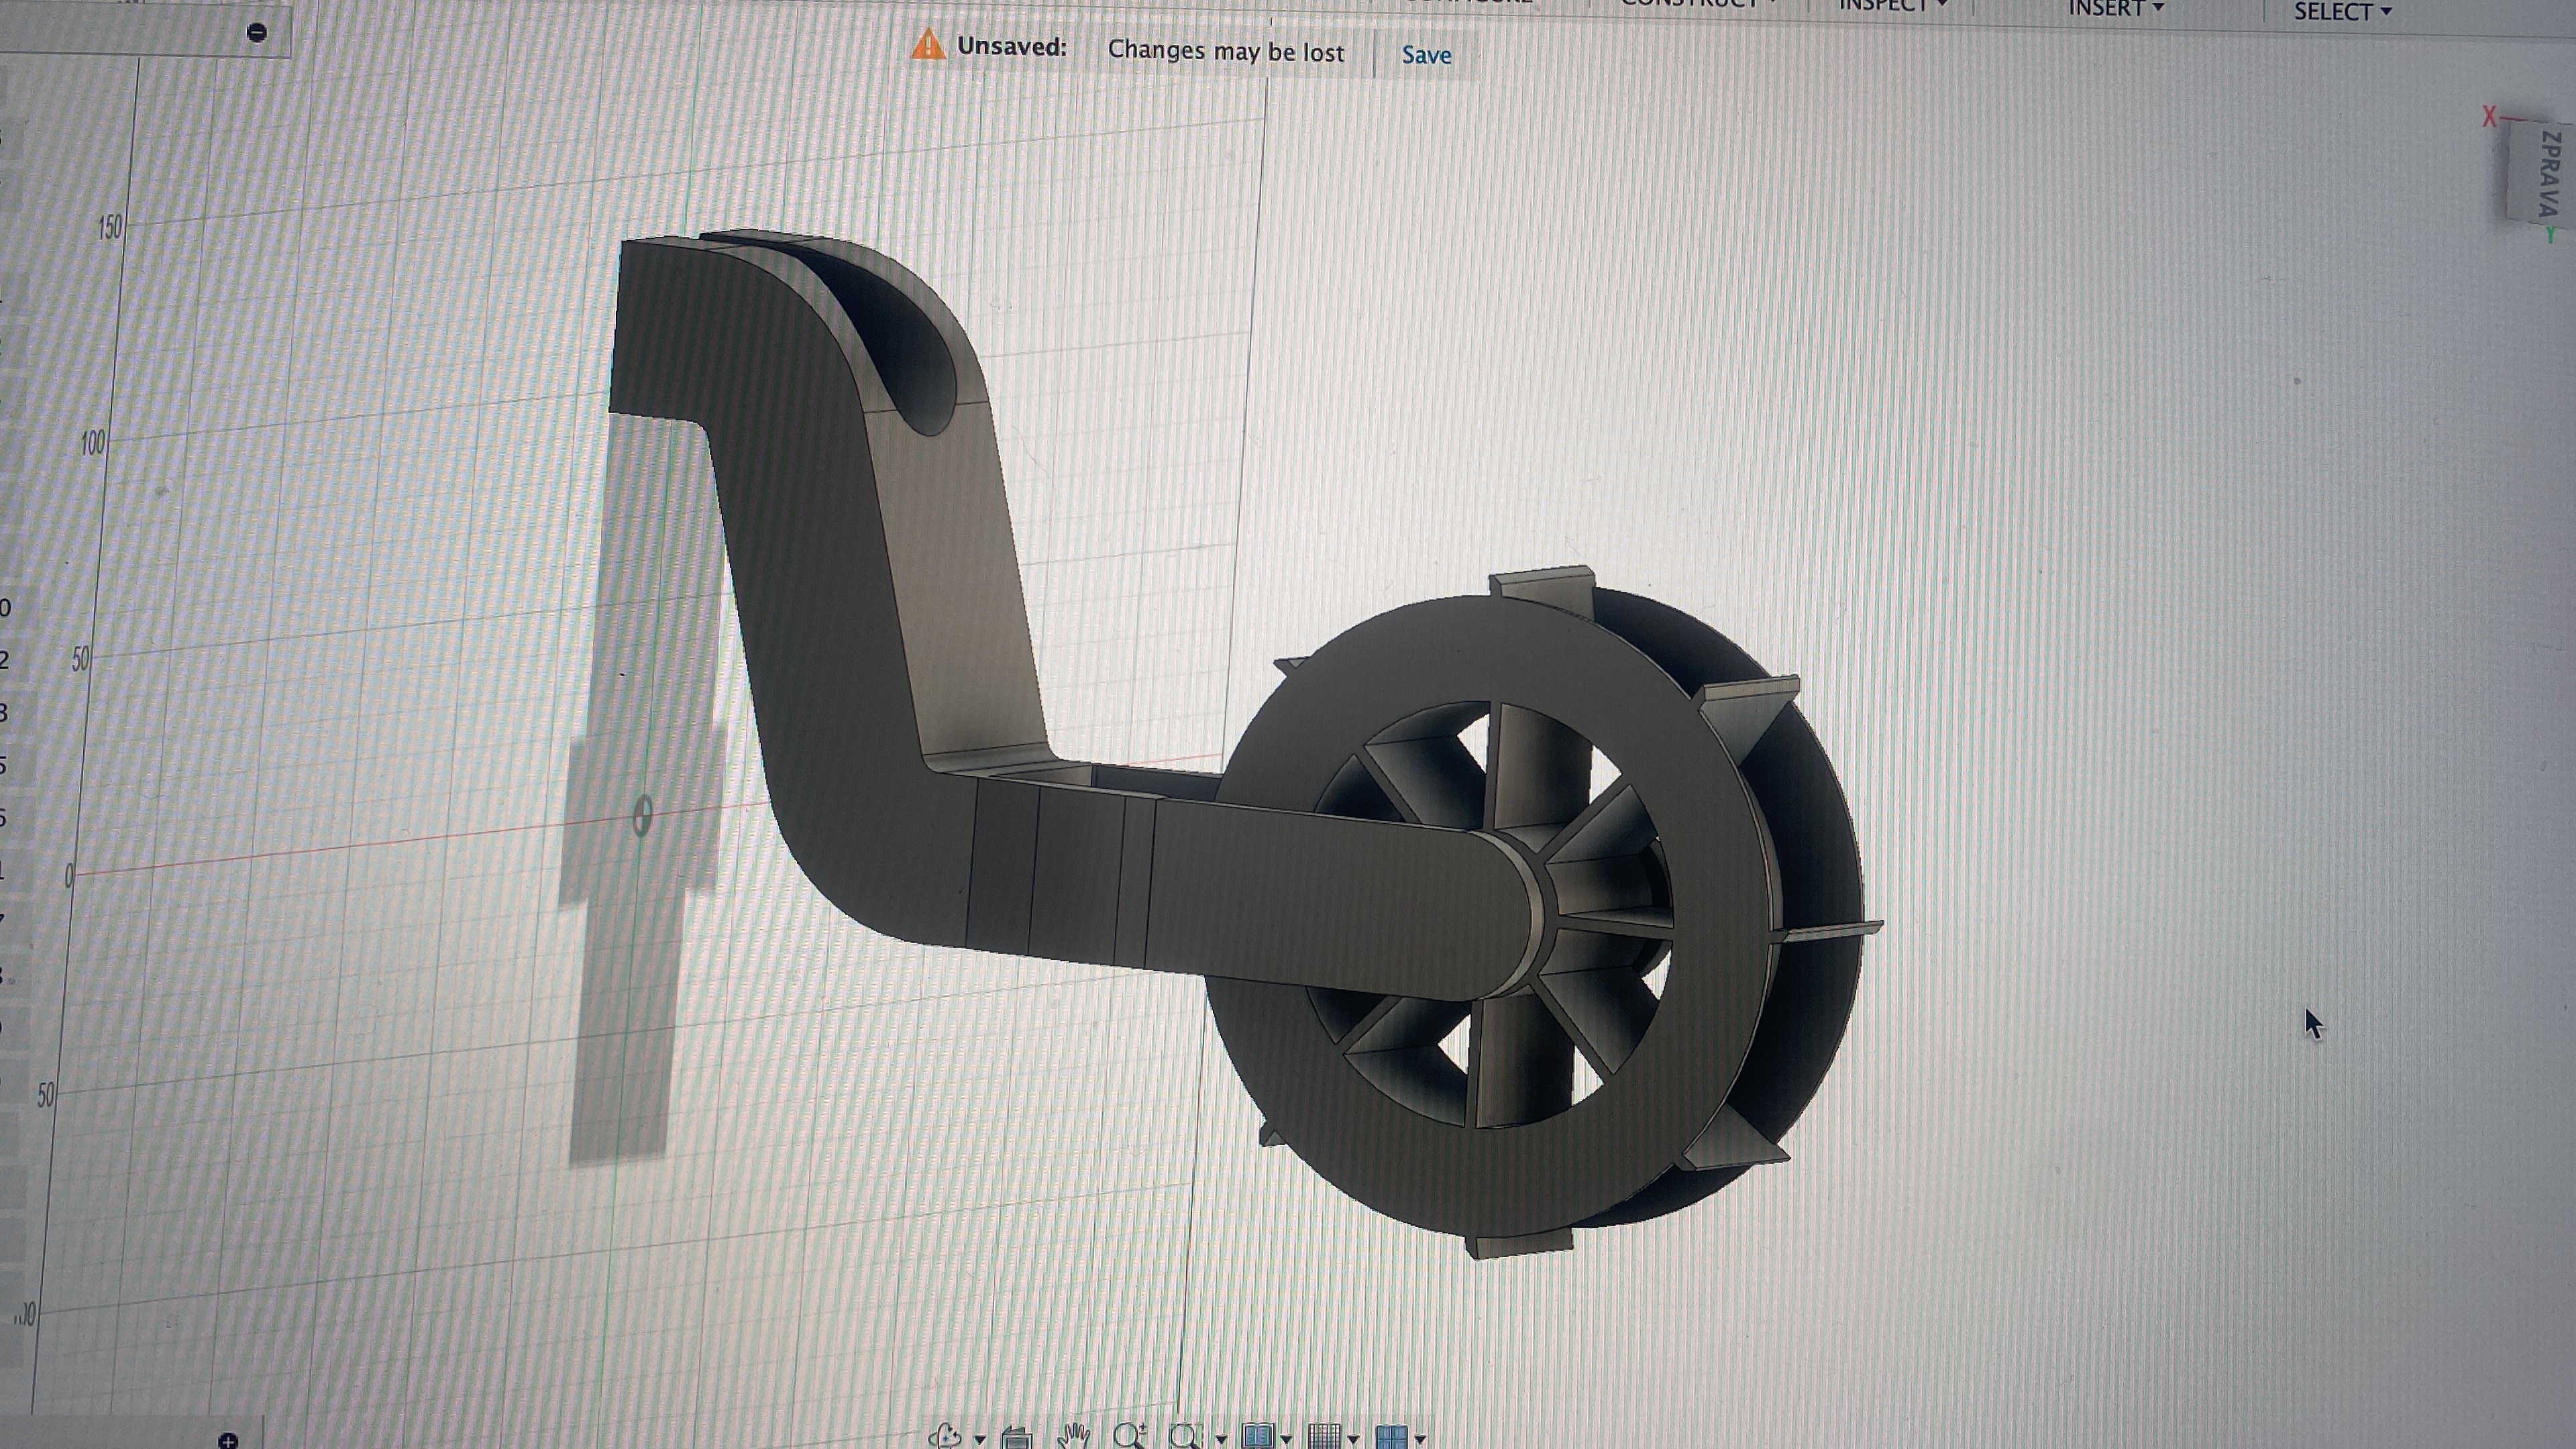
Task: Open the Orbit type dropdown arrow
Action: 979,1439
